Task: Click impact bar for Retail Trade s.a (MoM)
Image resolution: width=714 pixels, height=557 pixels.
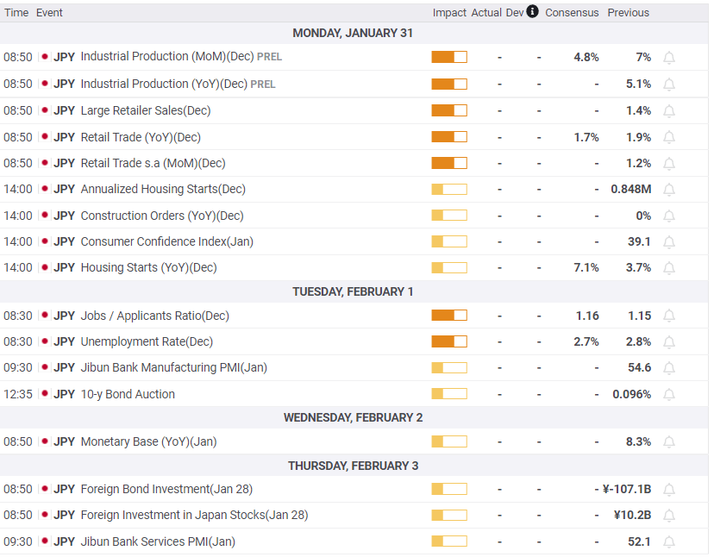Action: [x=448, y=163]
